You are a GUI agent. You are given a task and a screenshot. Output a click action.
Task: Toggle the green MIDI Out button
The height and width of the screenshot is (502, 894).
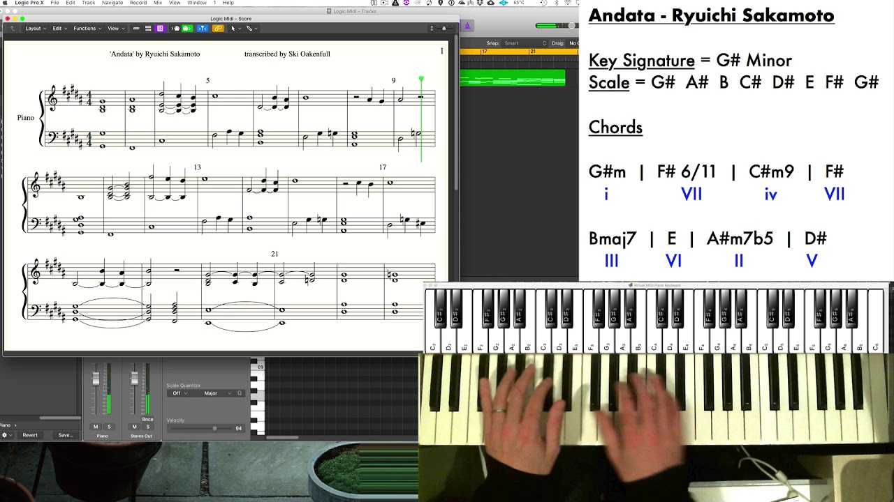[x=186, y=29]
